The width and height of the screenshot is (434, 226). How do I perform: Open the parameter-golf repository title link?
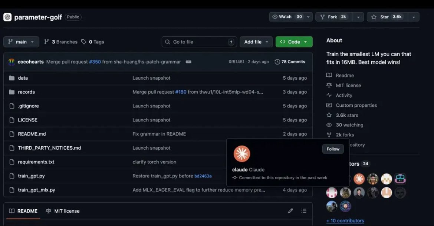[x=38, y=17]
